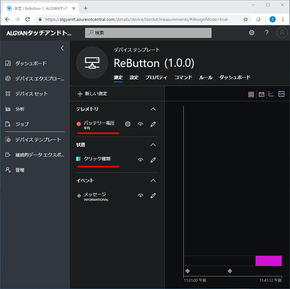Edit クリック種類 with the pencil icon
Image resolution: width=290 pixels, height=289 pixels.
(x=153, y=160)
